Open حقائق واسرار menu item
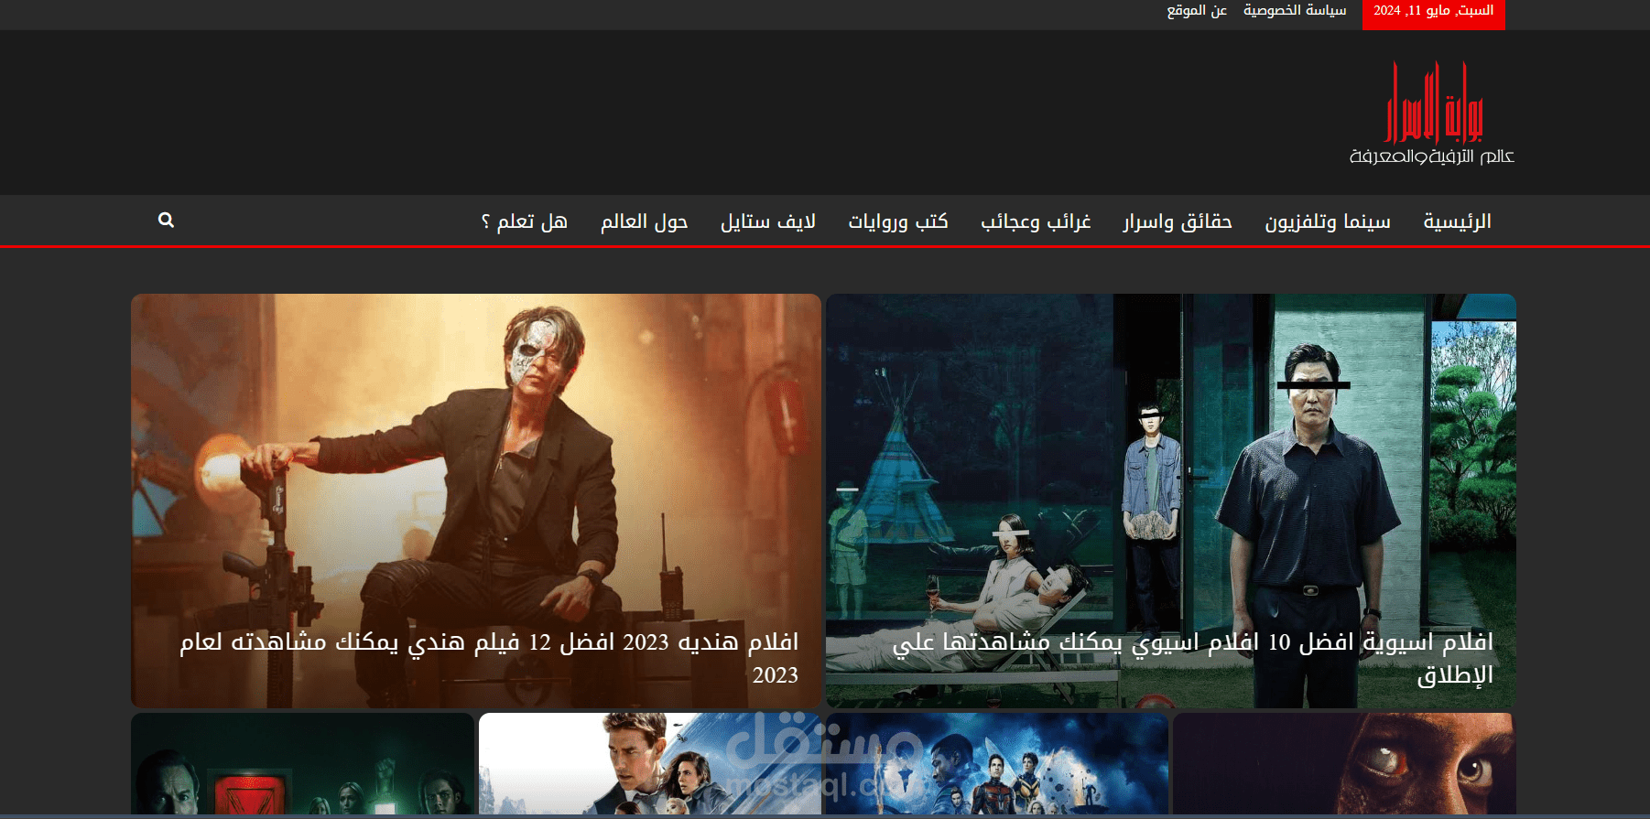 point(1178,221)
